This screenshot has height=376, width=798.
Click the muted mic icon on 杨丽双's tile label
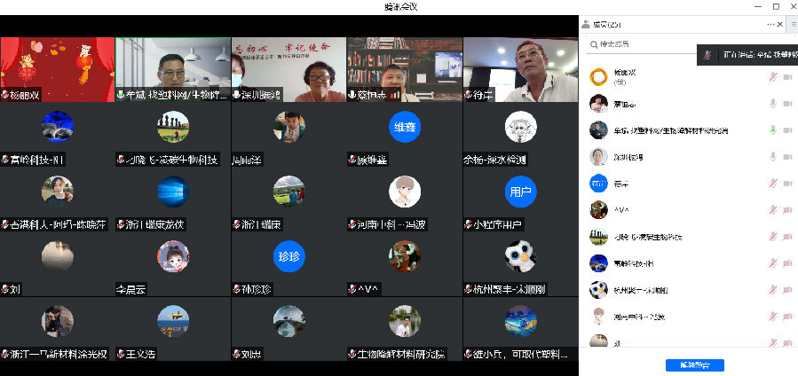[5, 95]
